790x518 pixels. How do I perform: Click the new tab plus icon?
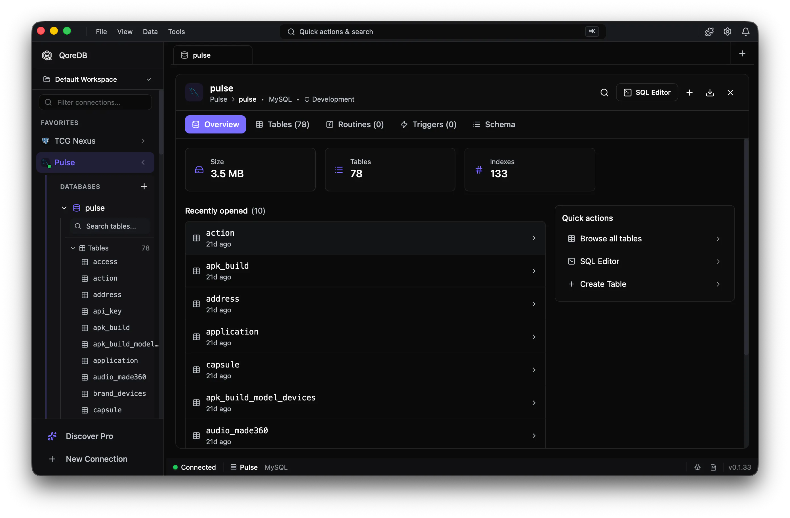coord(742,53)
